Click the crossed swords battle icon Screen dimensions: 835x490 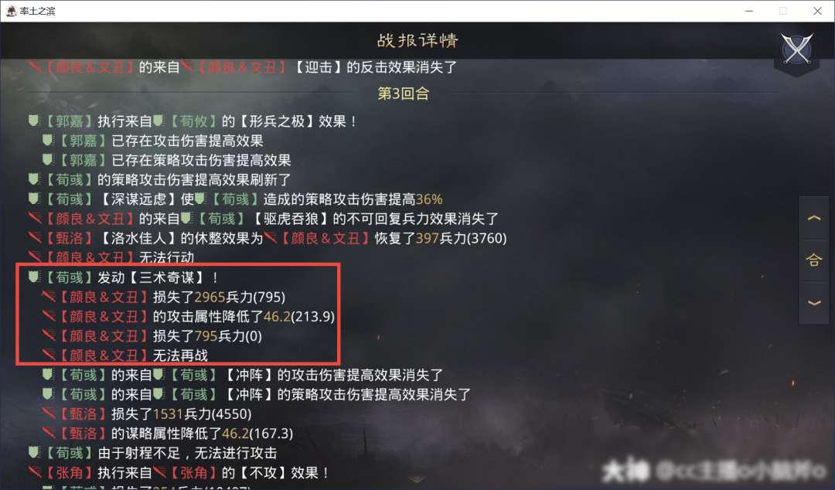point(796,49)
